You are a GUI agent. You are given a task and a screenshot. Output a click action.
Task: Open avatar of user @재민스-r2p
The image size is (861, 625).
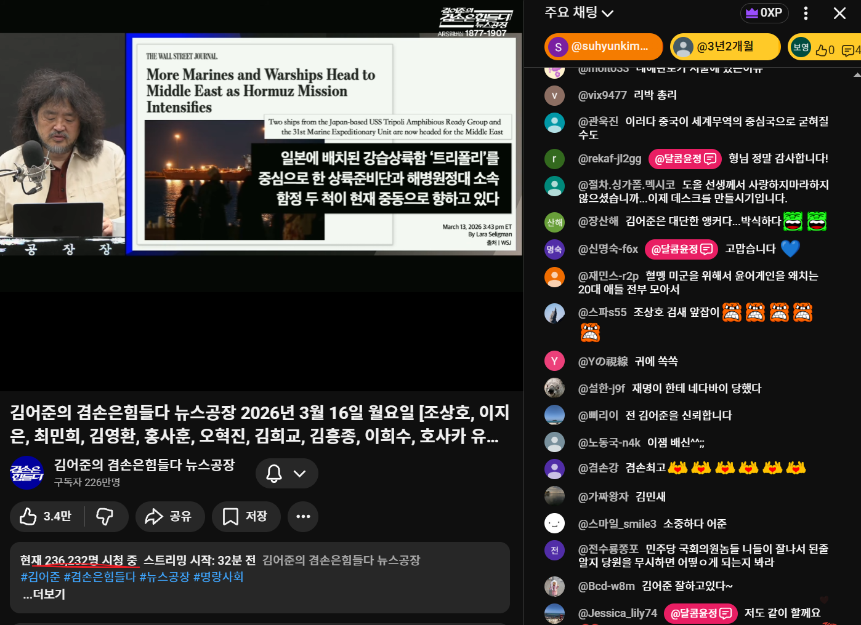point(554,277)
